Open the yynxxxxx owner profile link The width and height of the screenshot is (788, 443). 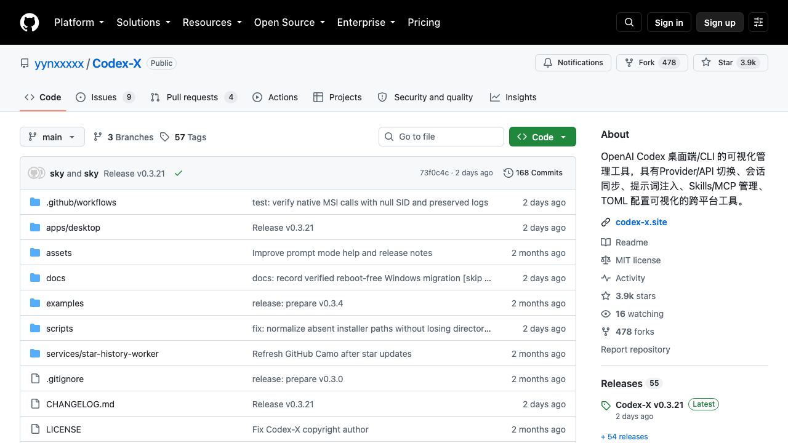click(59, 63)
